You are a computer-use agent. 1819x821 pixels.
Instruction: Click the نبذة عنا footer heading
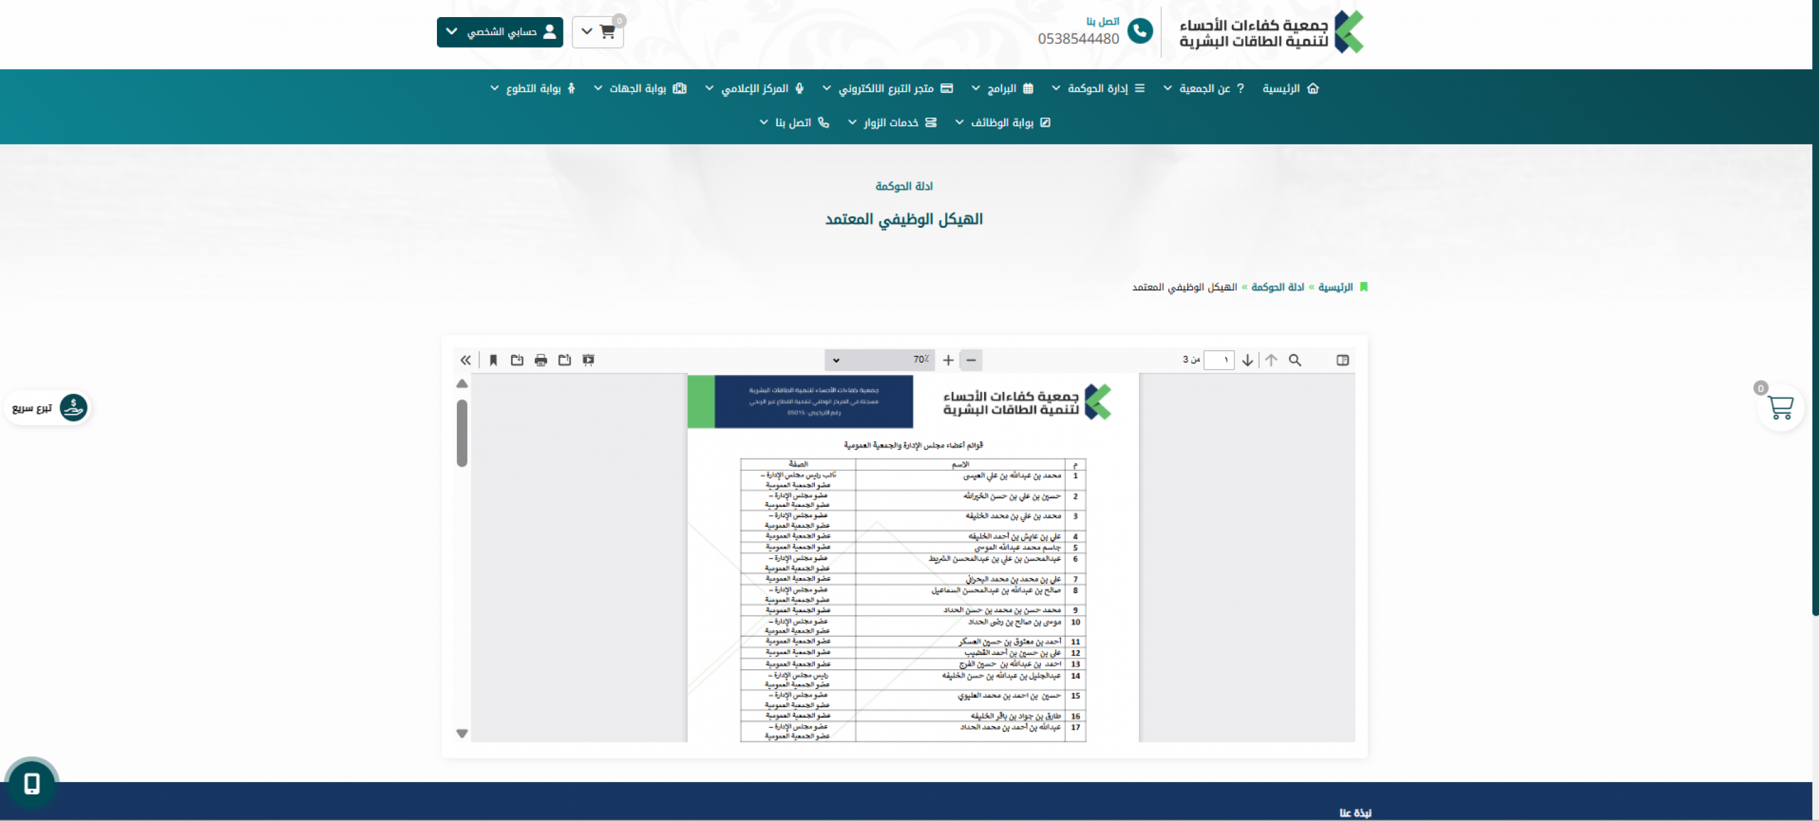pyautogui.click(x=1355, y=813)
